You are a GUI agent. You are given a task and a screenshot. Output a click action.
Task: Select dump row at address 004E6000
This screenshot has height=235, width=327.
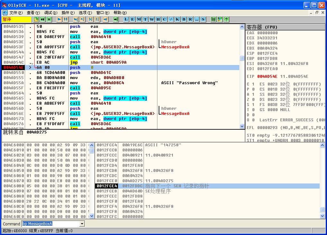[45, 145]
